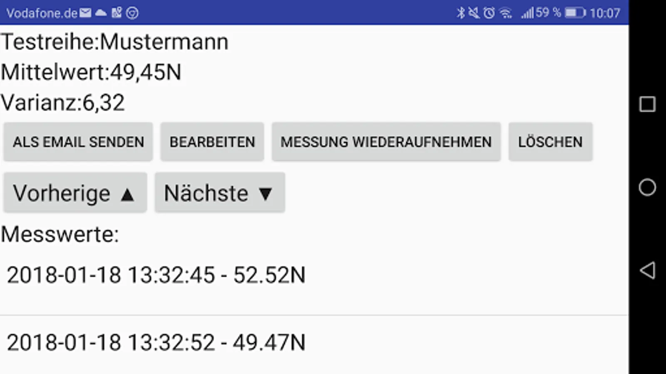
Task: Send the series as email
Action: pos(78,142)
